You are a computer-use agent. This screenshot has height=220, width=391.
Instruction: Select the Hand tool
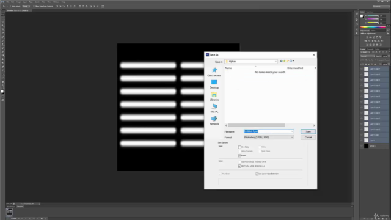click(2, 82)
